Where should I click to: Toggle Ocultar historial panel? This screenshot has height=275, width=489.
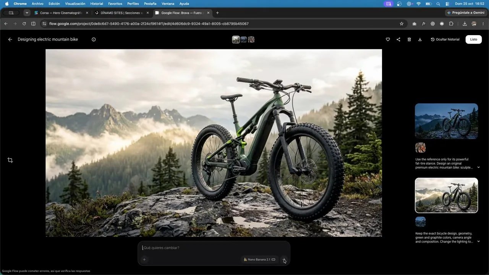click(x=445, y=39)
